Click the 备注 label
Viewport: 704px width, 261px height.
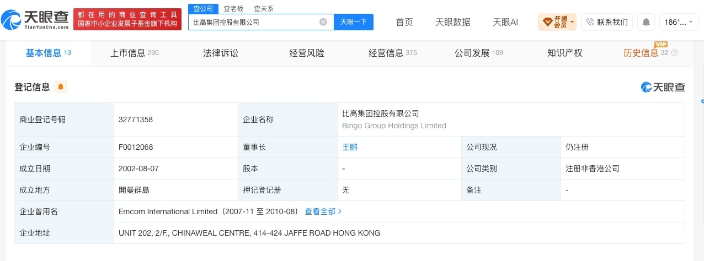(x=474, y=190)
